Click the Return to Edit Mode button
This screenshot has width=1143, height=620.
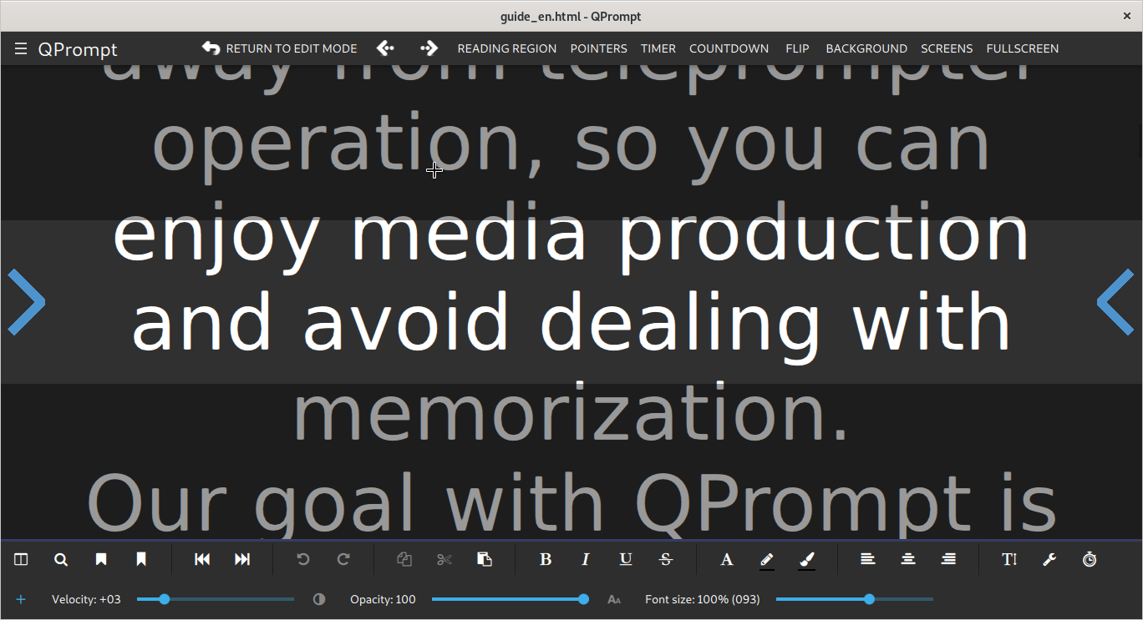tap(279, 48)
